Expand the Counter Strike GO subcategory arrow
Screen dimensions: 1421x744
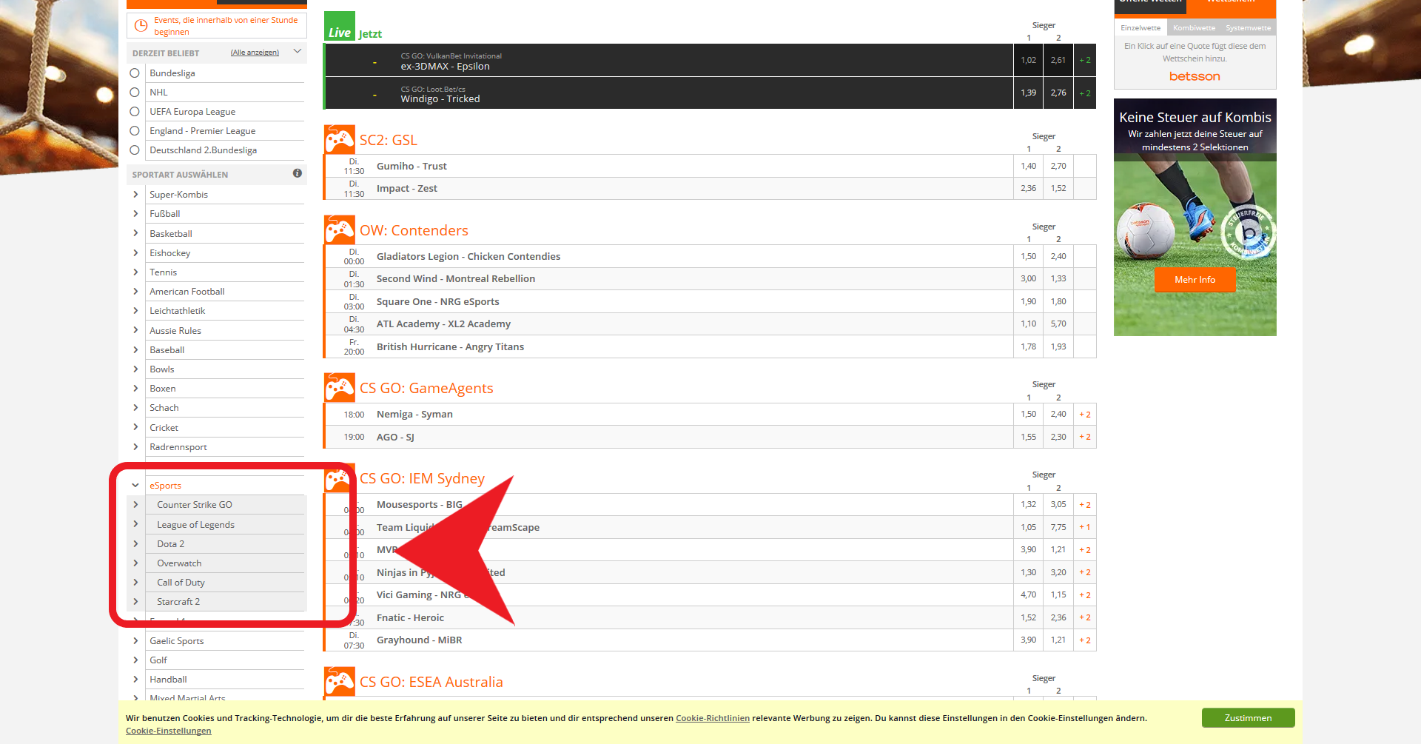coord(135,505)
